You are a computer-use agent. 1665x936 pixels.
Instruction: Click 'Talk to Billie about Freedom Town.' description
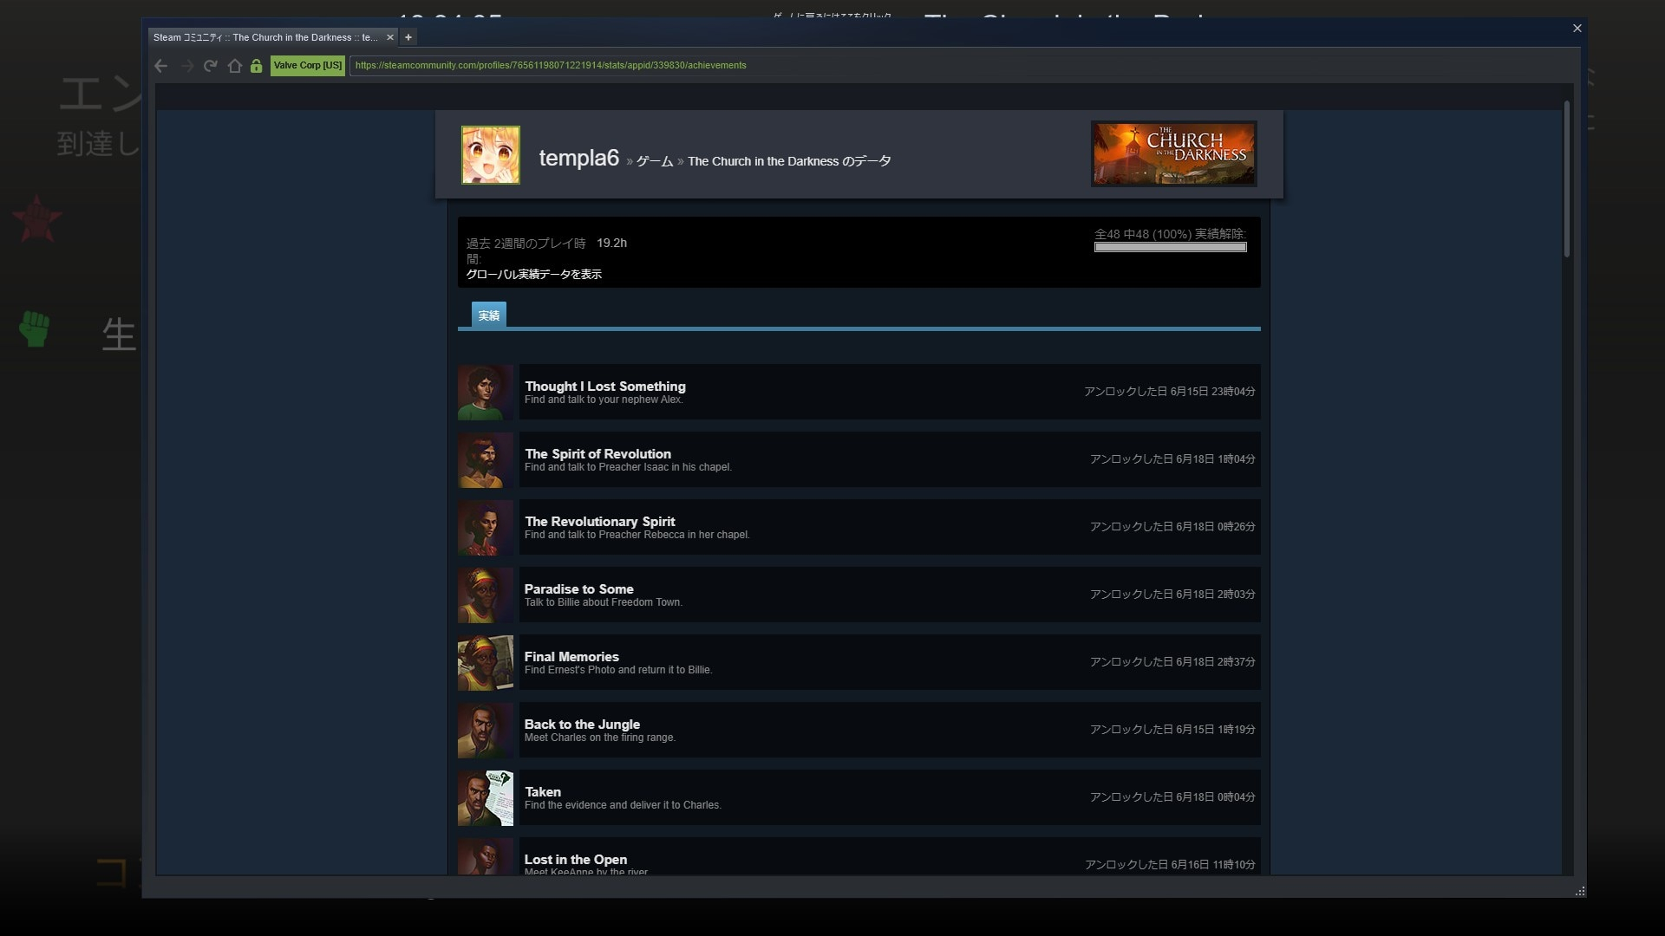pyautogui.click(x=603, y=602)
